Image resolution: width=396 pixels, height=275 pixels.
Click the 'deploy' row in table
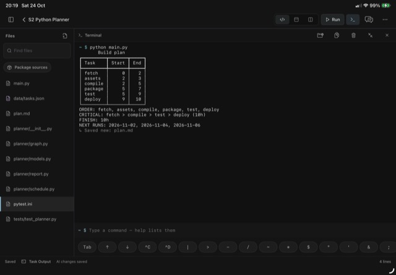coord(113,99)
